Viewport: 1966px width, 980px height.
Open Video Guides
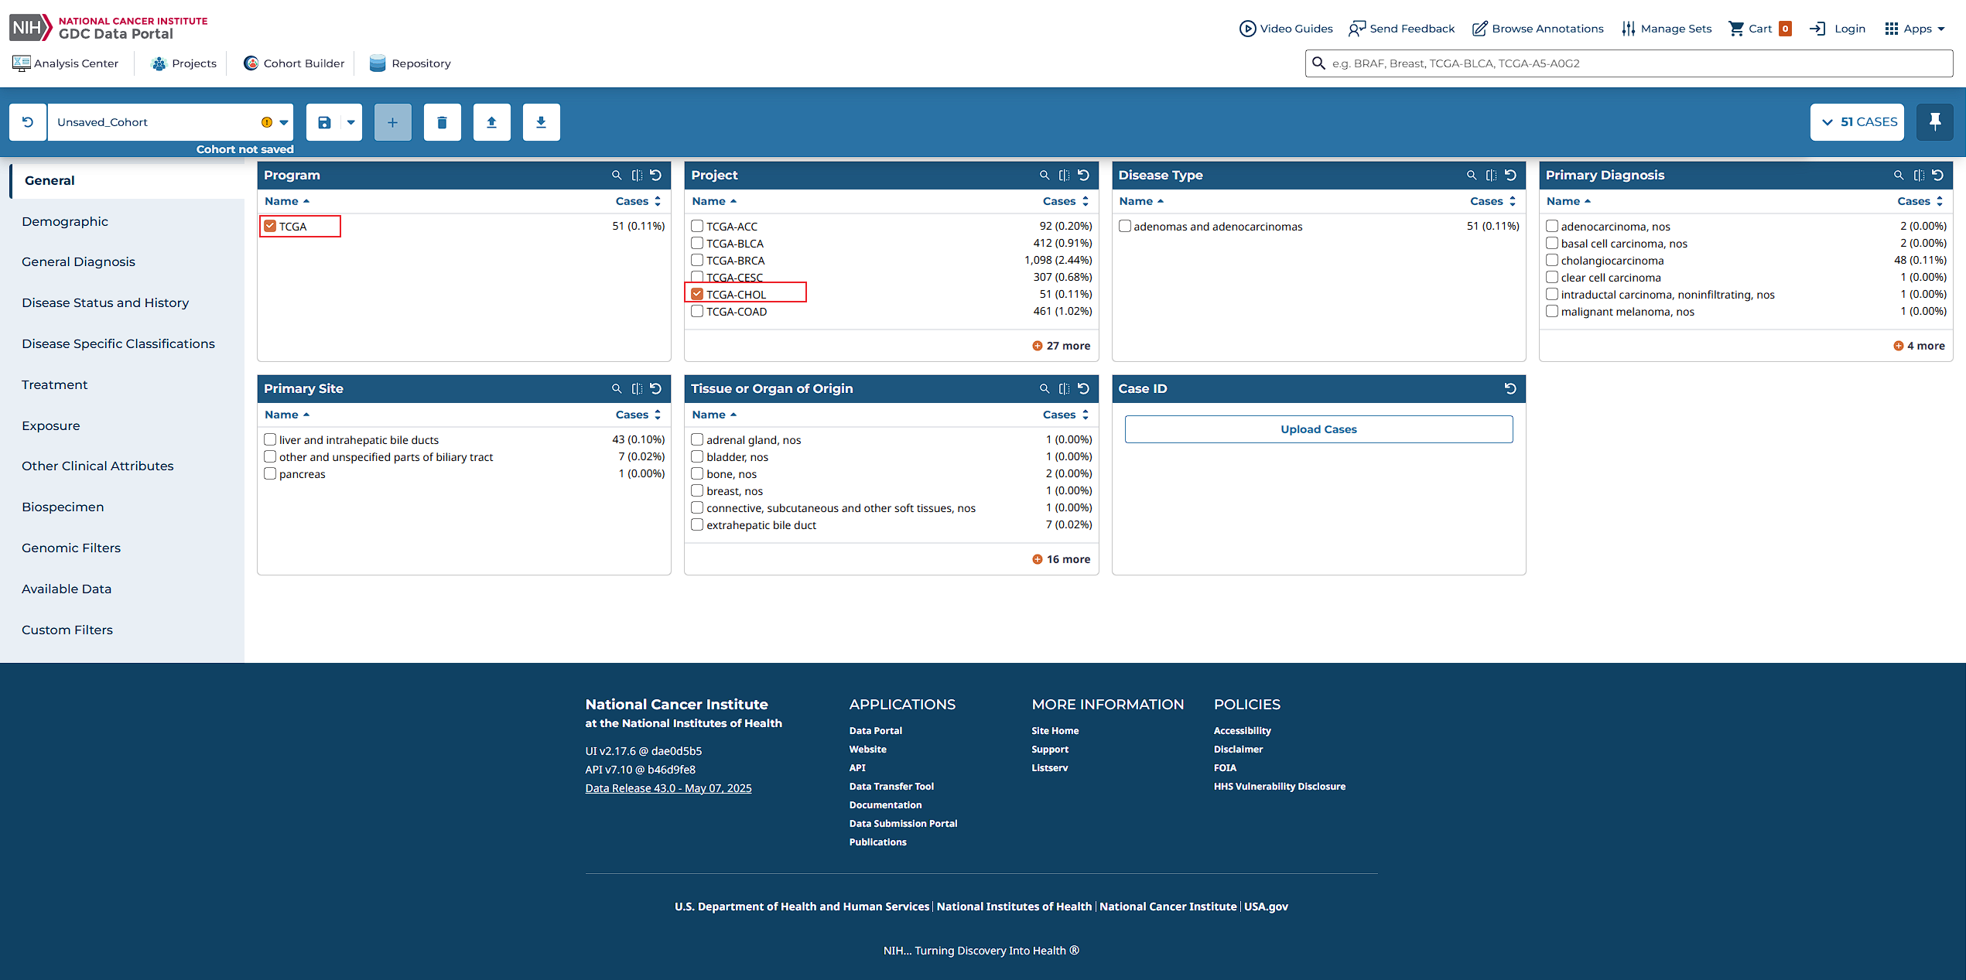1286,29
